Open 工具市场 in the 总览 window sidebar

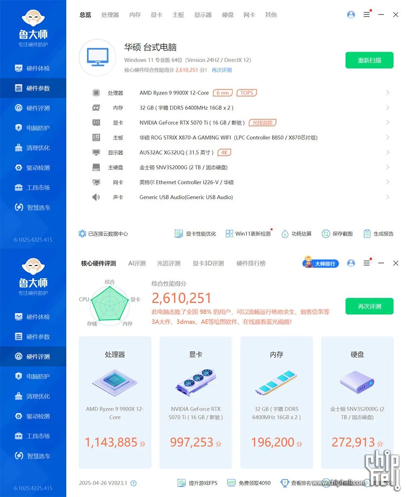tap(33, 188)
